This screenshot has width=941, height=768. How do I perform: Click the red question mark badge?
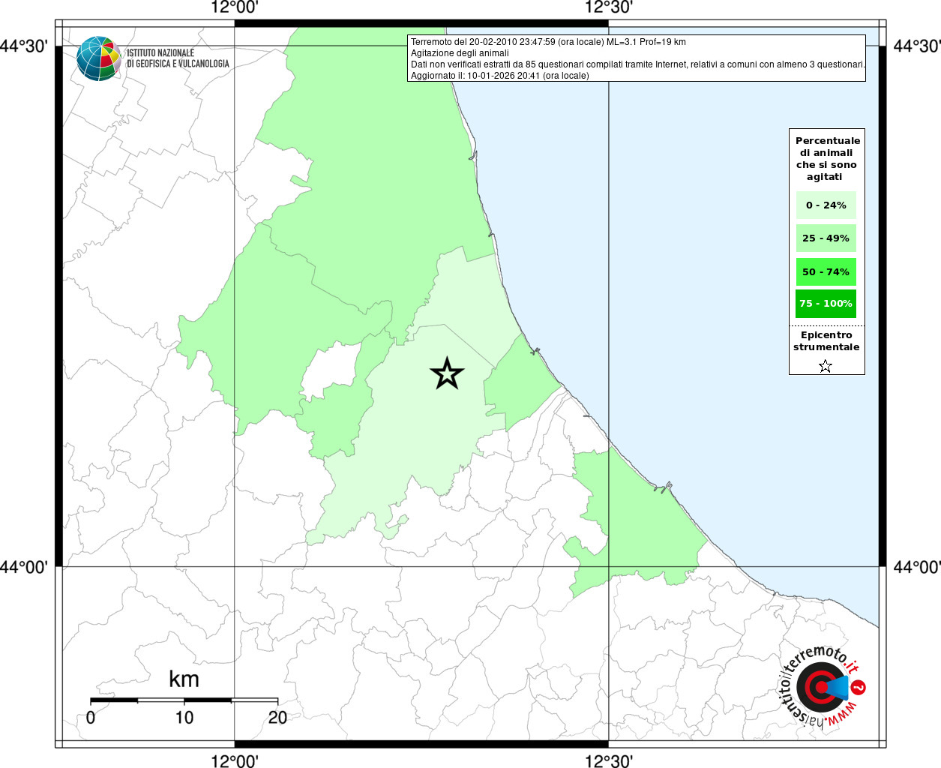click(859, 687)
